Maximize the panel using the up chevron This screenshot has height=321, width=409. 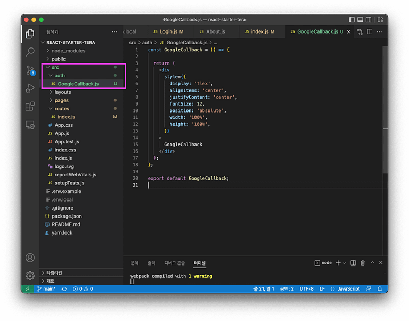pos(373,263)
